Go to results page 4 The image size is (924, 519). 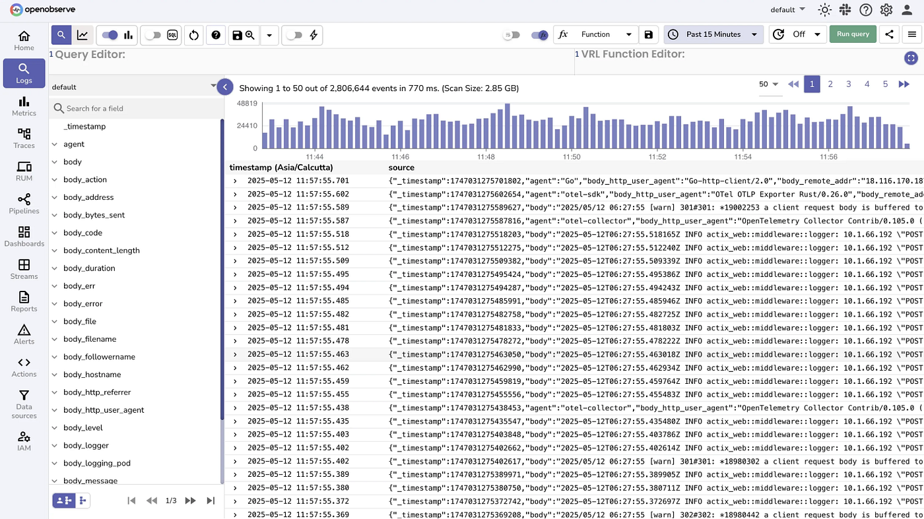[x=867, y=84]
